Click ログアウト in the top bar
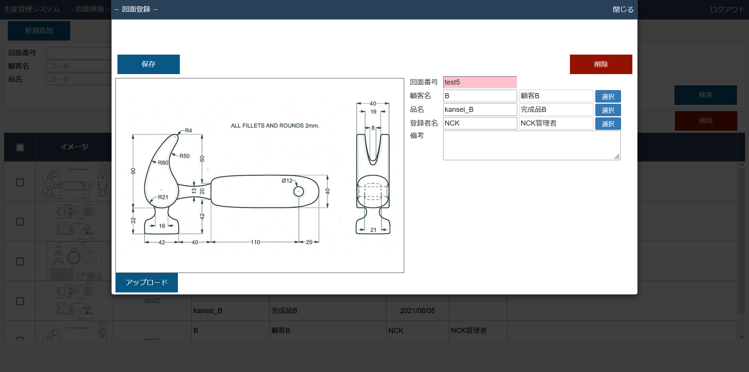This screenshot has height=372, width=749. coord(727,10)
